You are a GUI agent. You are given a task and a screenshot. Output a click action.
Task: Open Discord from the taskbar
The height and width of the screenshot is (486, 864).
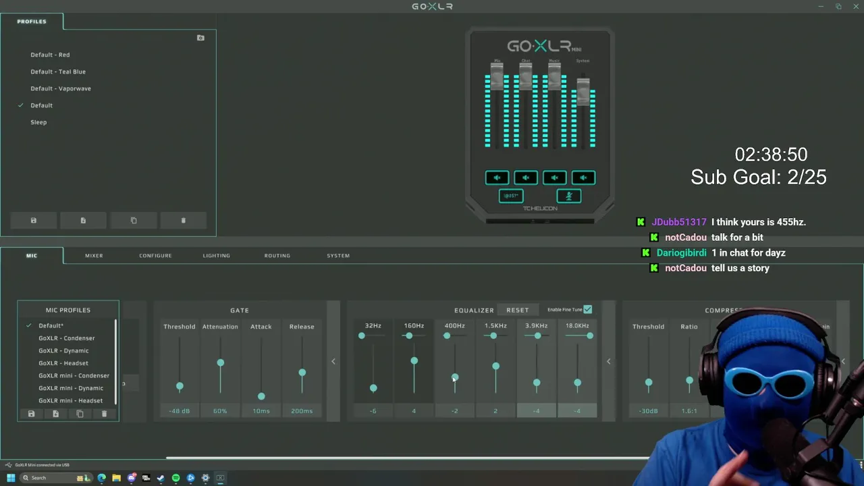point(132,478)
